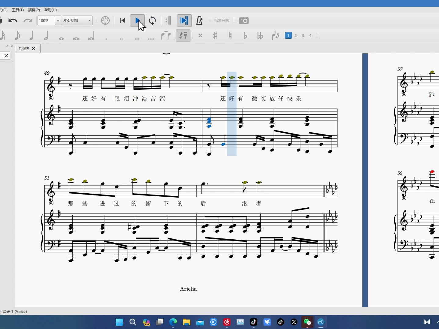The image size is (439, 329).
Task: Open the 工具(T) menu
Action: [18, 10]
